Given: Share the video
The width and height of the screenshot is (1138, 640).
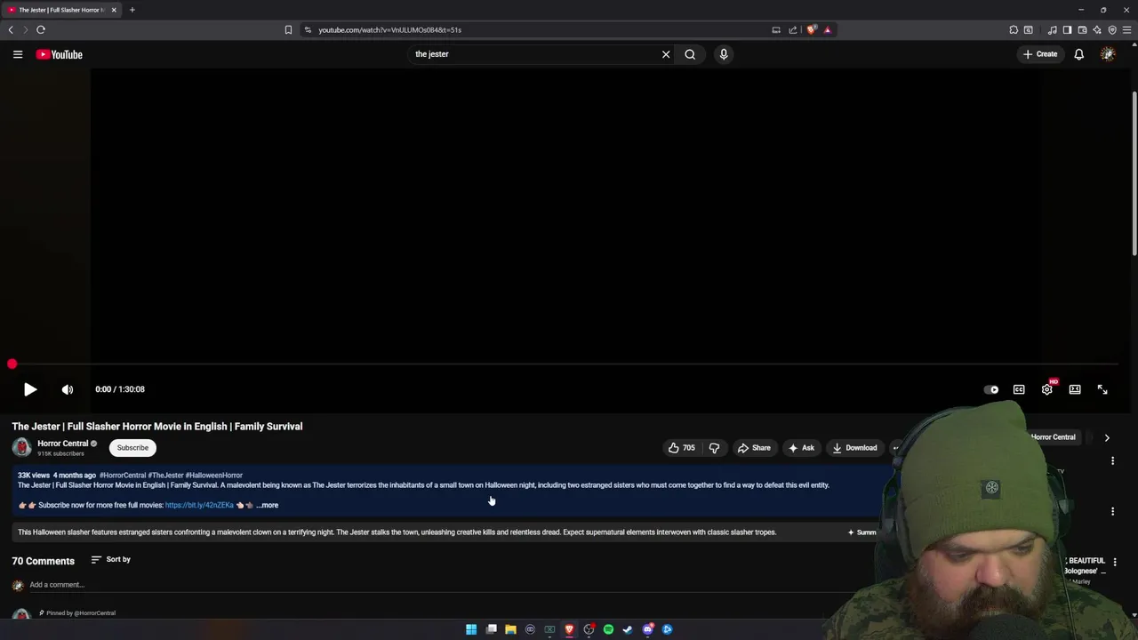Looking at the screenshot, I should coord(754,448).
